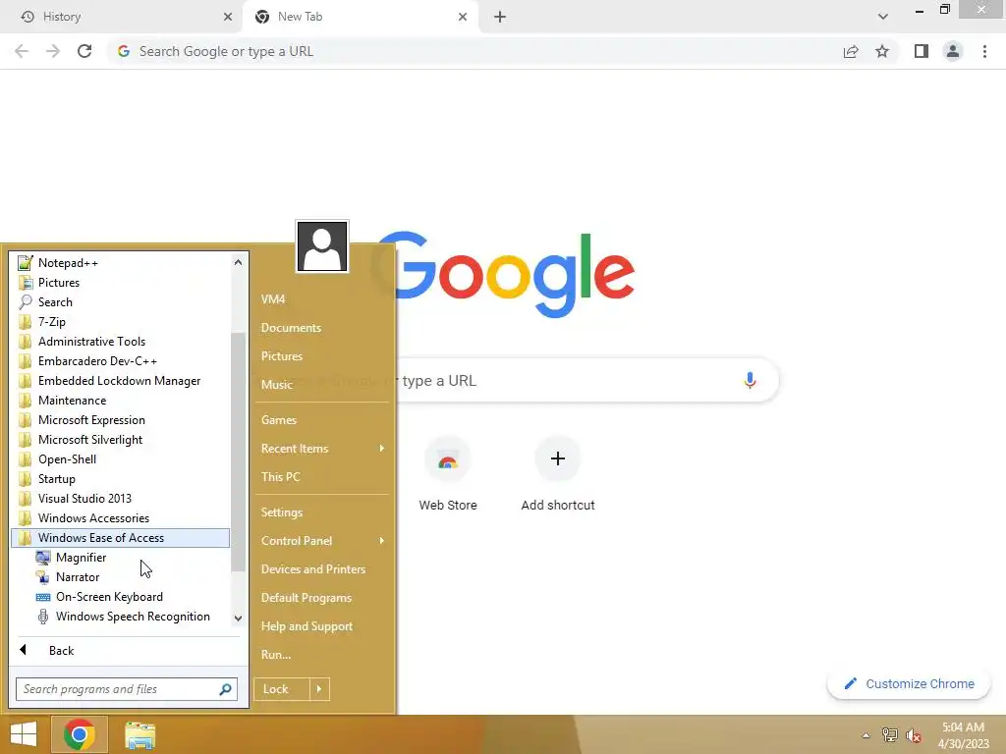Bookmark this tab with the star icon
This screenshot has width=1006, height=754.
(x=882, y=51)
